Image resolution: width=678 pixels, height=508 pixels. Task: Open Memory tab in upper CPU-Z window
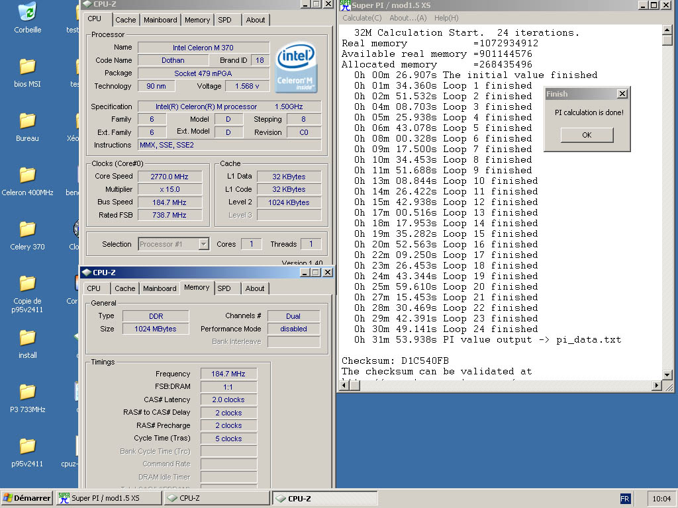tap(197, 20)
